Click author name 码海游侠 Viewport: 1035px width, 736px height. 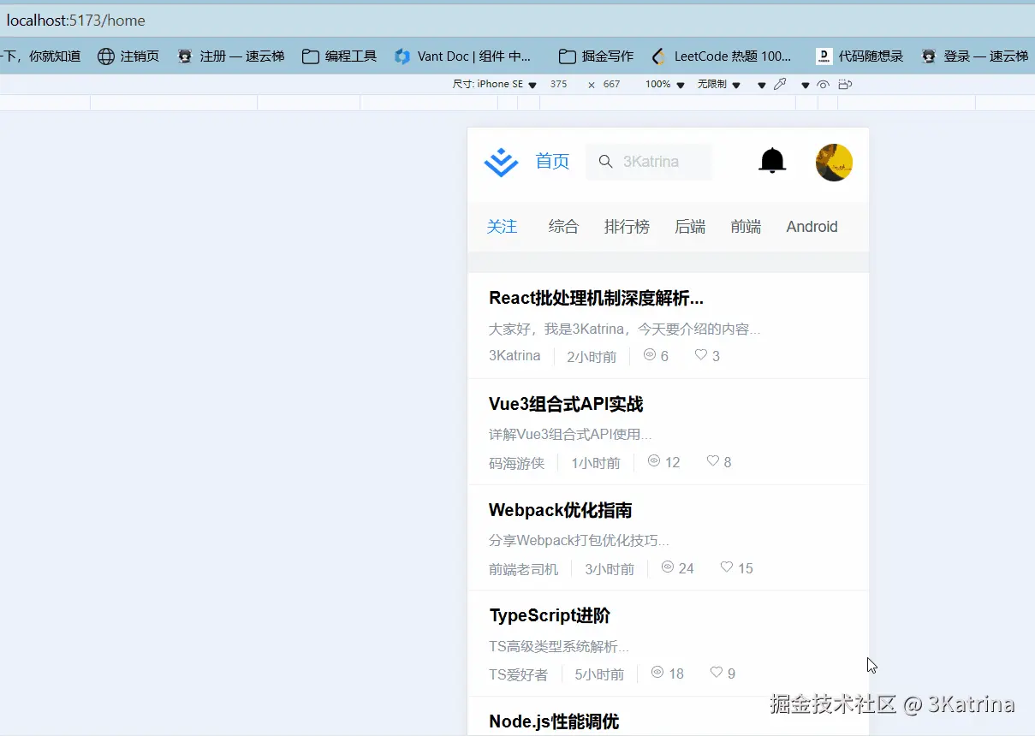click(516, 463)
